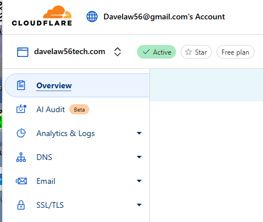Click the Cloudflare logo
263x222 pixels.
point(42,16)
